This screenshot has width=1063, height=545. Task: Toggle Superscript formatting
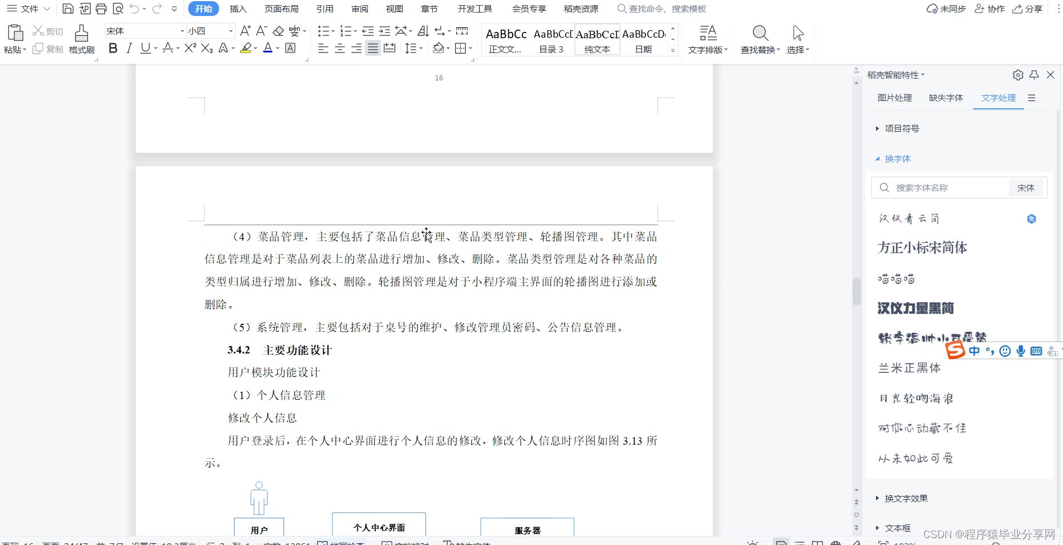tap(190, 48)
